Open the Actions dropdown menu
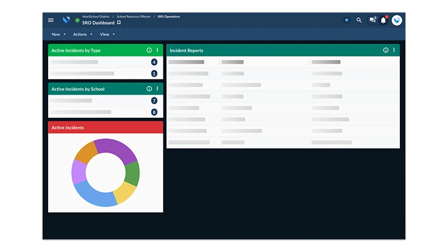This screenshot has height=252, width=448. point(82,34)
